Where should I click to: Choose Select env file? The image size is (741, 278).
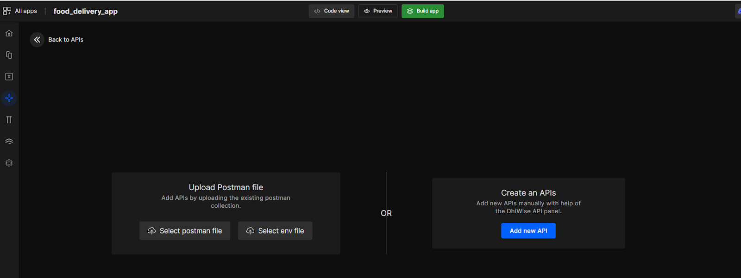(x=275, y=231)
